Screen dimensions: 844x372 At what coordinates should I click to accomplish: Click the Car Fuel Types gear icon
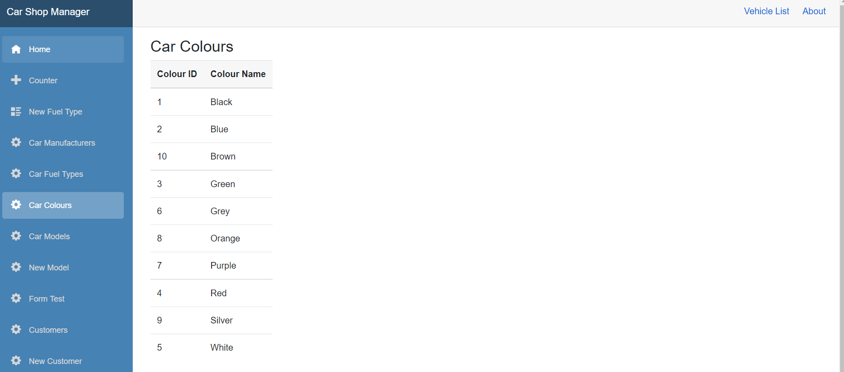16,173
